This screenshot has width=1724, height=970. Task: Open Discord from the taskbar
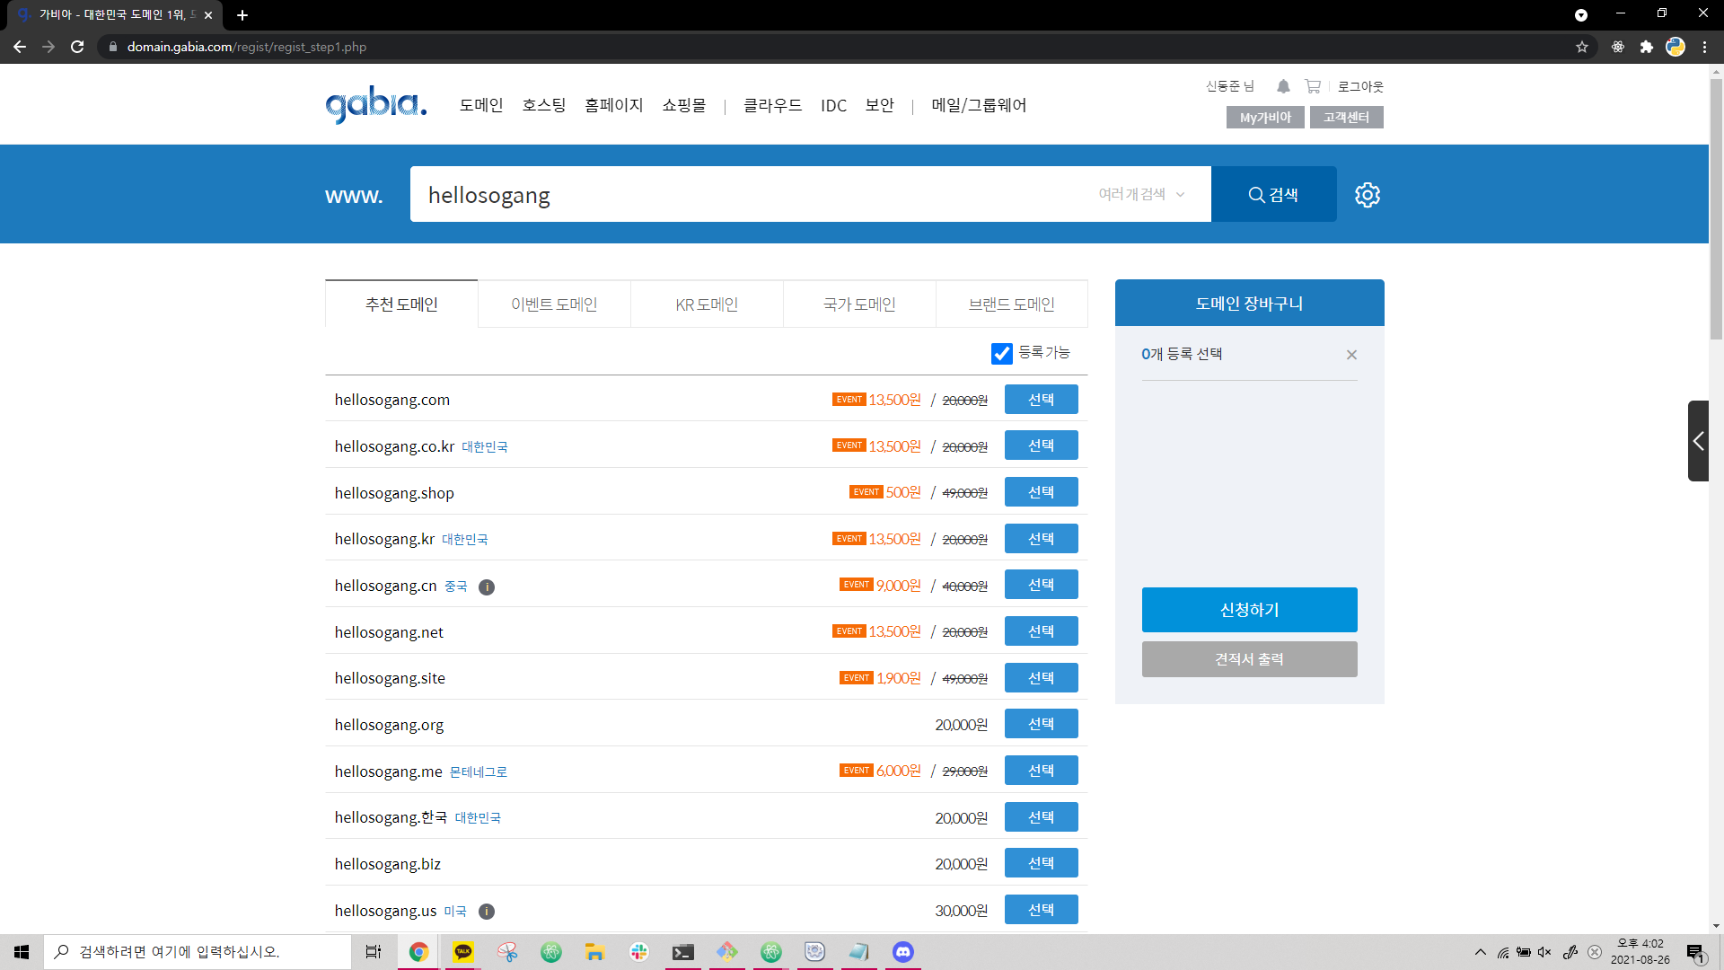[x=902, y=952]
